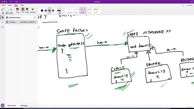Expand the Ink Colour dropdown arrow

point(62,9)
